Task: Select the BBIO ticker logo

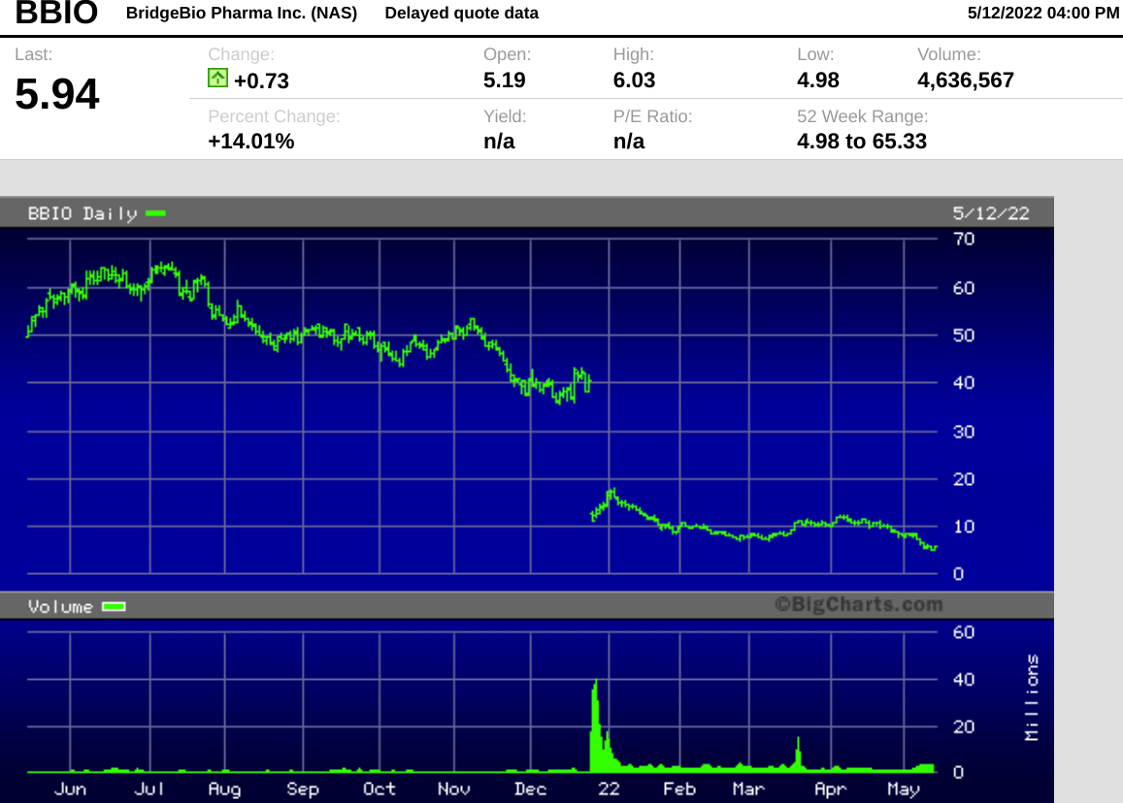Action: (55, 15)
